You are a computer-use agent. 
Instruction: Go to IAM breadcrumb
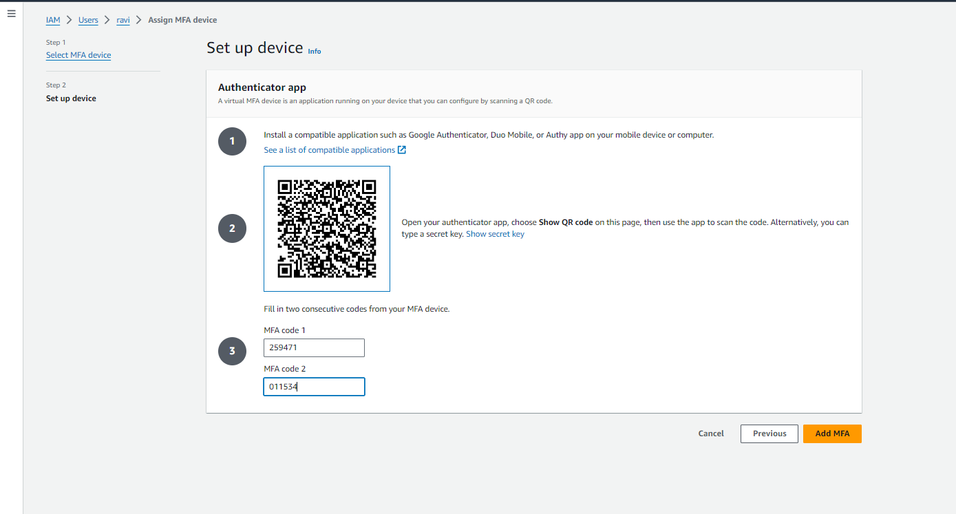point(53,20)
